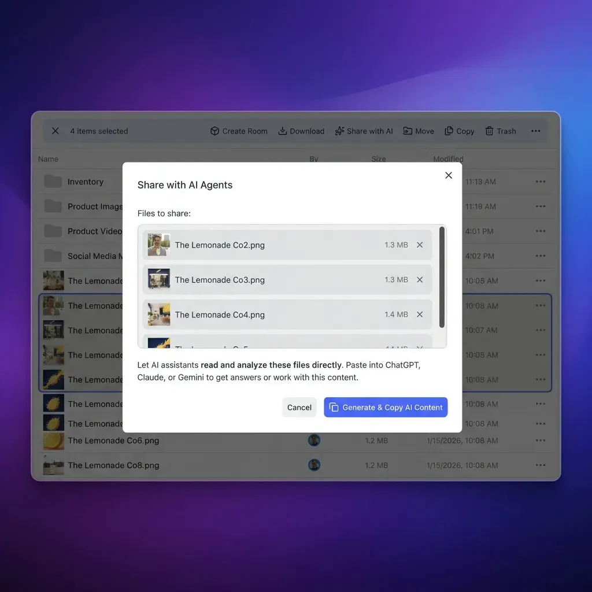Select the Name column header
The width and height of the screenshot is (592, 592).
click(x=48, y=158)
